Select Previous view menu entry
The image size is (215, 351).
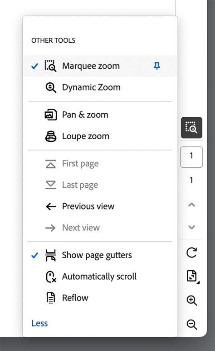coord(100,206)
